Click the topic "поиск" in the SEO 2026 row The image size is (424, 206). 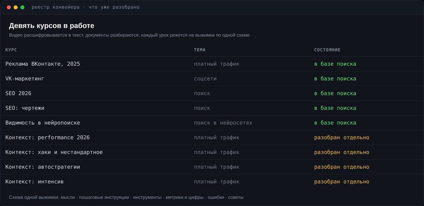click(x=202, y=93)
